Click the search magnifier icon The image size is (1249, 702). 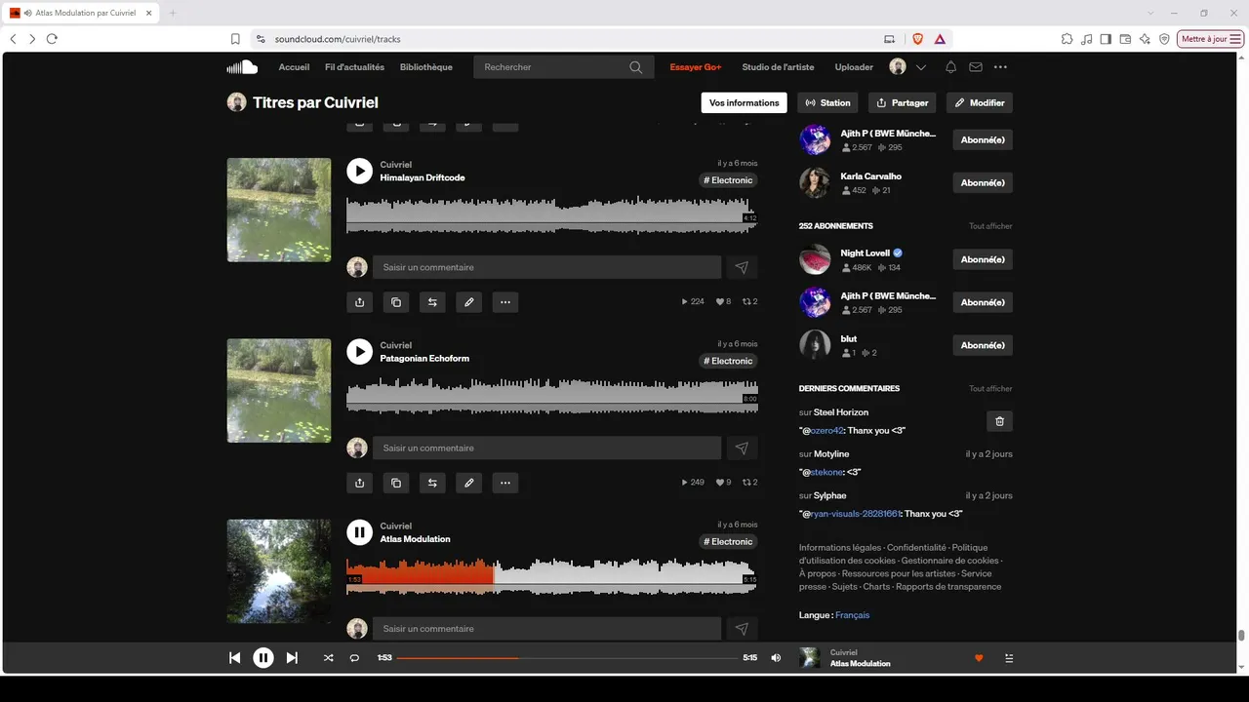636,67
